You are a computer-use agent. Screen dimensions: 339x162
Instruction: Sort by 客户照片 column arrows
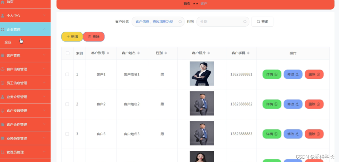[209, 53]
